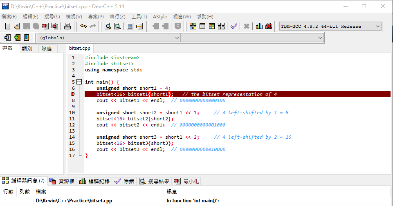Select the bitset.cpp editor tab
Image resolution: width=393 pixels, height=206 pixels.
(x=80, y=48)
